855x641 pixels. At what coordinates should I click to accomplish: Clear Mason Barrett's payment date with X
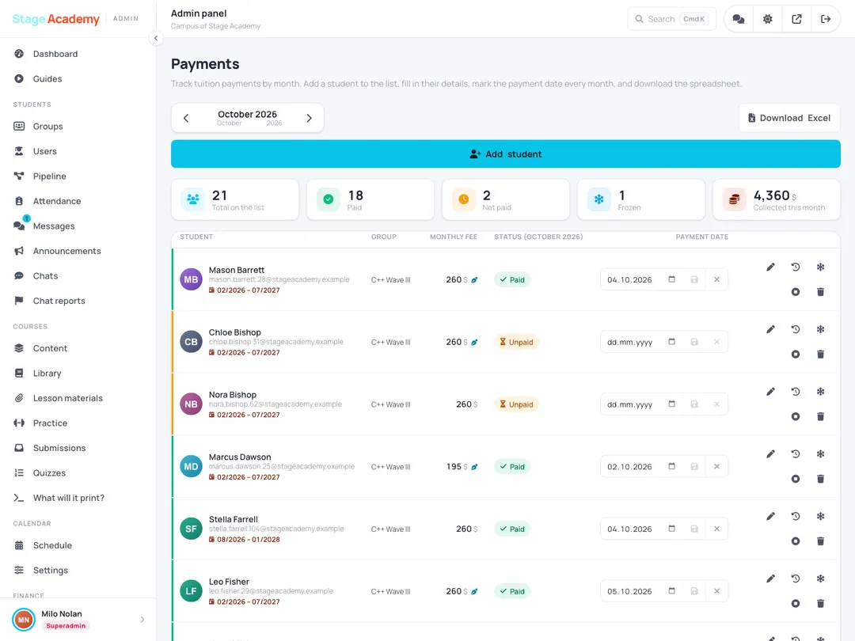(x=716, y=279)
